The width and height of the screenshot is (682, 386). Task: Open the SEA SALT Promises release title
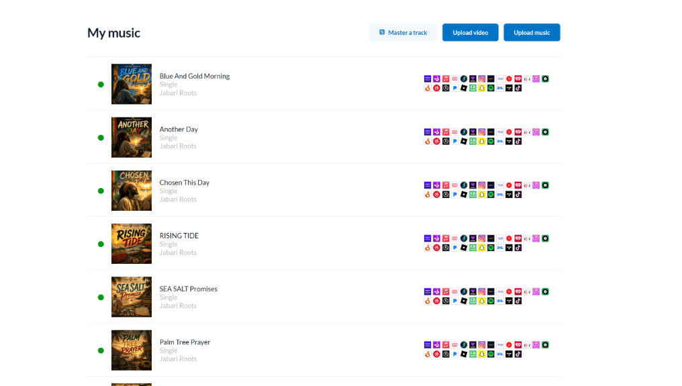click(x=189, y=289)
